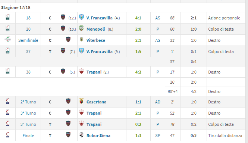Image resolution: width=248 pixels, height=143 pixels.
Task: Click the Coppa Italia logo in Semifinale row
Action: (x=7, y=39)
